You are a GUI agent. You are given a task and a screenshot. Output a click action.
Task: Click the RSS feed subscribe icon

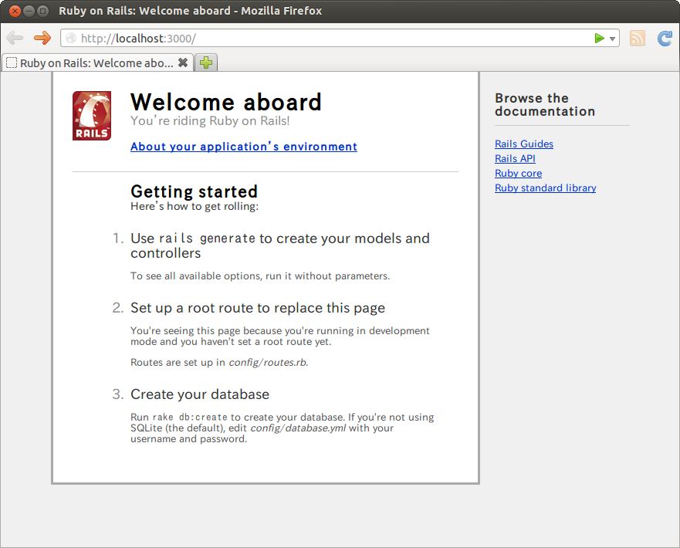point(637,39)
